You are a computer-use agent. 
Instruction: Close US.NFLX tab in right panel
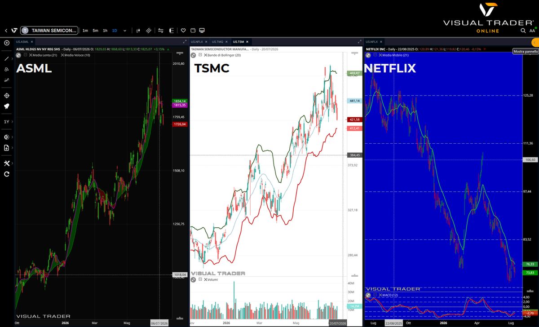coord(381,42)
